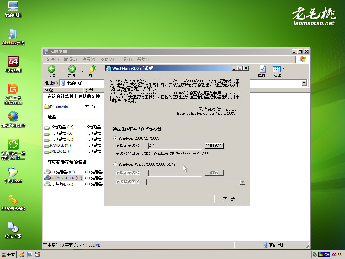
Task: Go up one level with 向上
Action: [x=92, y=71]
